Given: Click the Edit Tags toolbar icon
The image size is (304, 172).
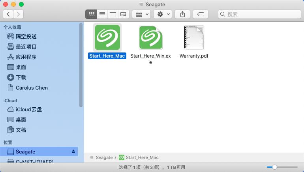Looking at the screenshot, I should click(201, 14).
